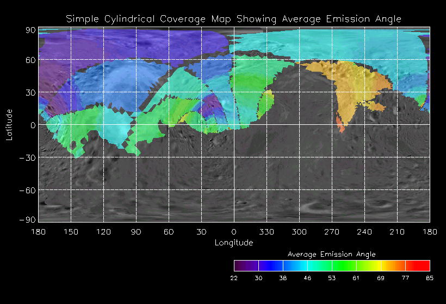Click the latitude tick label '-60'
This screenshot has height=304, width=446.
(x=27, y=191)
